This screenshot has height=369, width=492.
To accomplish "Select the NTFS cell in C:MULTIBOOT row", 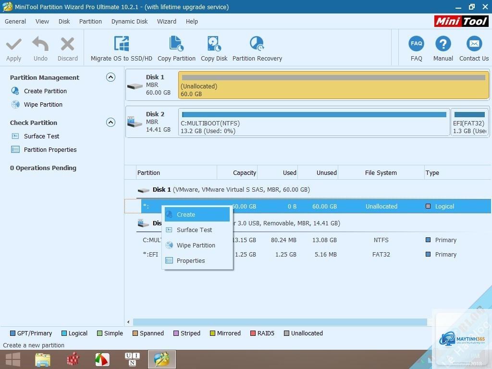I will point(381,240).
